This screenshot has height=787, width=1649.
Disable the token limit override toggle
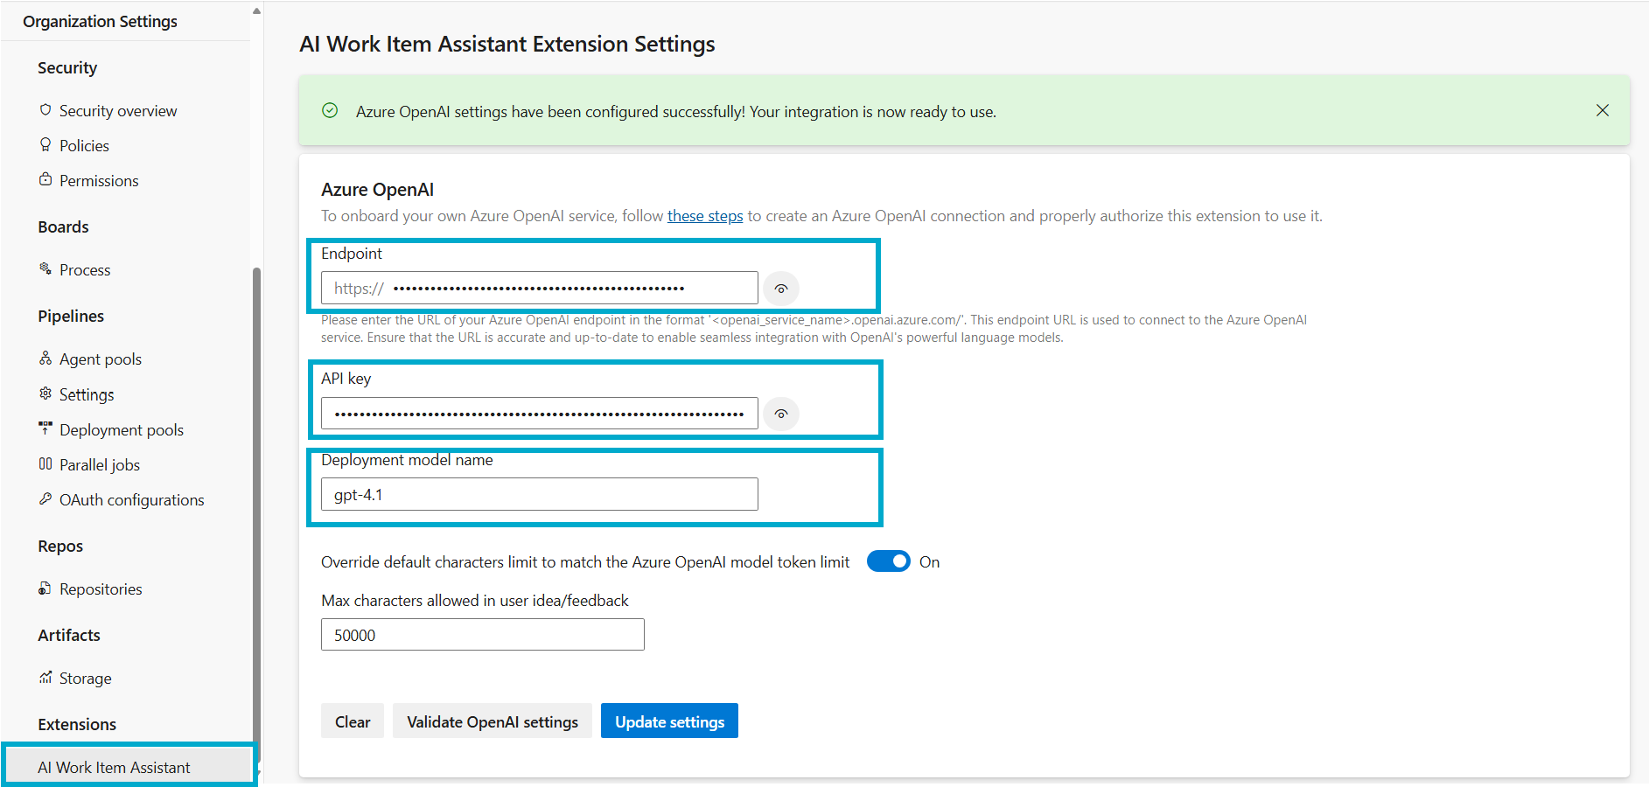pos(888,561)
